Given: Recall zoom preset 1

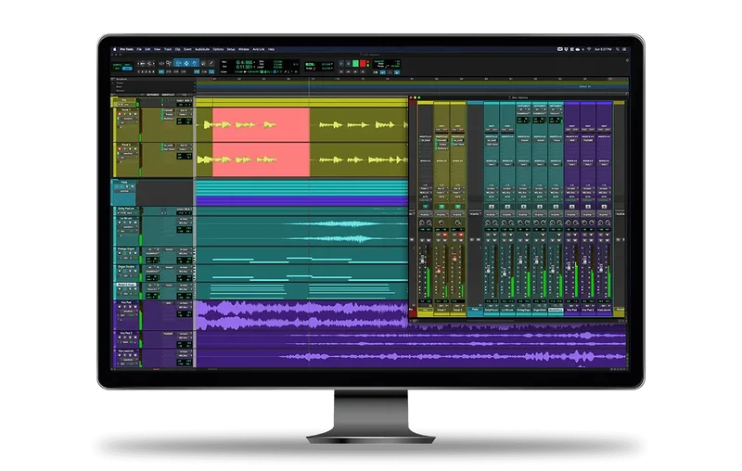Looking at the screenshot, I should point(138,72).
